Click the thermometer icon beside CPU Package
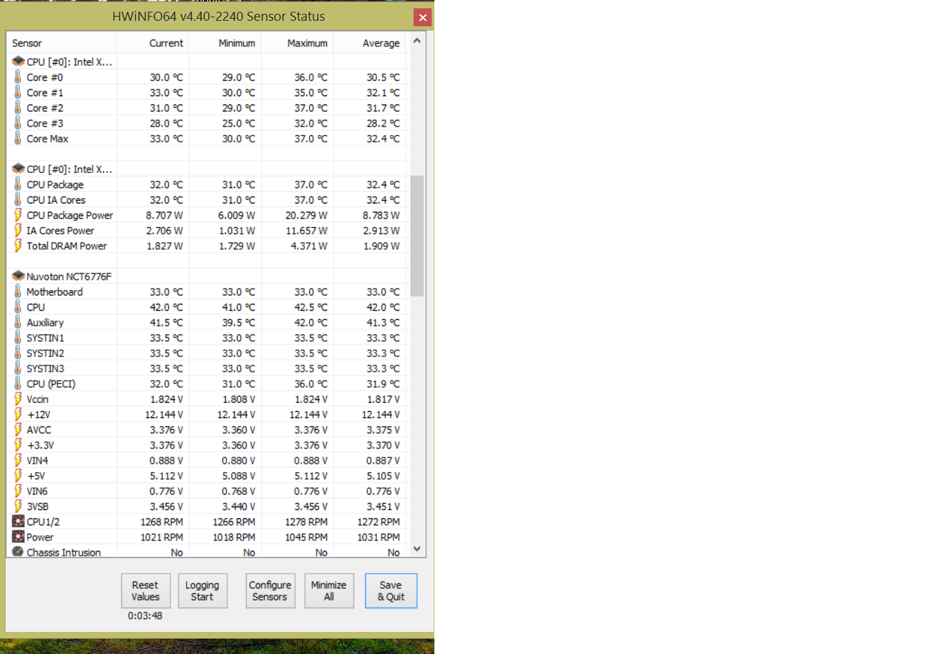The width and height of the screenshot is (945, 654). click(x=17, y=184)
